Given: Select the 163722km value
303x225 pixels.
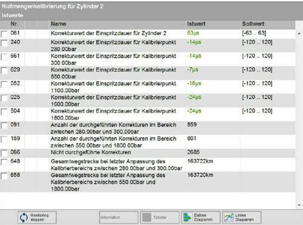Looking at the screenshot, I should (200, 161).
